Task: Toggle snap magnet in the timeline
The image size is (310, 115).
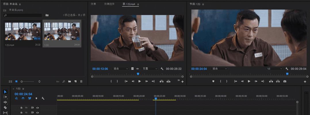Action: [23, 98]
